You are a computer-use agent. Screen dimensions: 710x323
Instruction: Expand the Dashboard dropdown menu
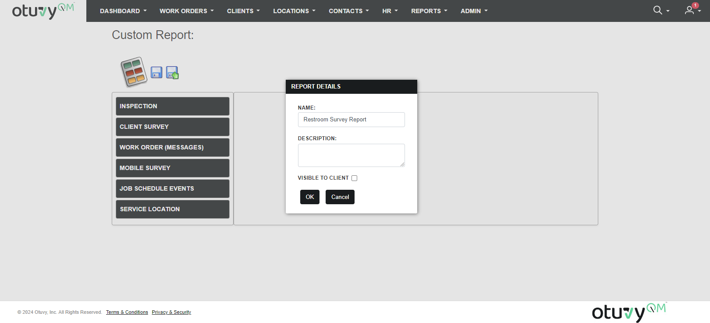coord(123,11)
